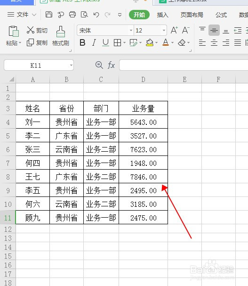The width and height of the screenshot is (248, 286).
Task: Decrease font size with A- icon
Action: (x=186, y=30)
